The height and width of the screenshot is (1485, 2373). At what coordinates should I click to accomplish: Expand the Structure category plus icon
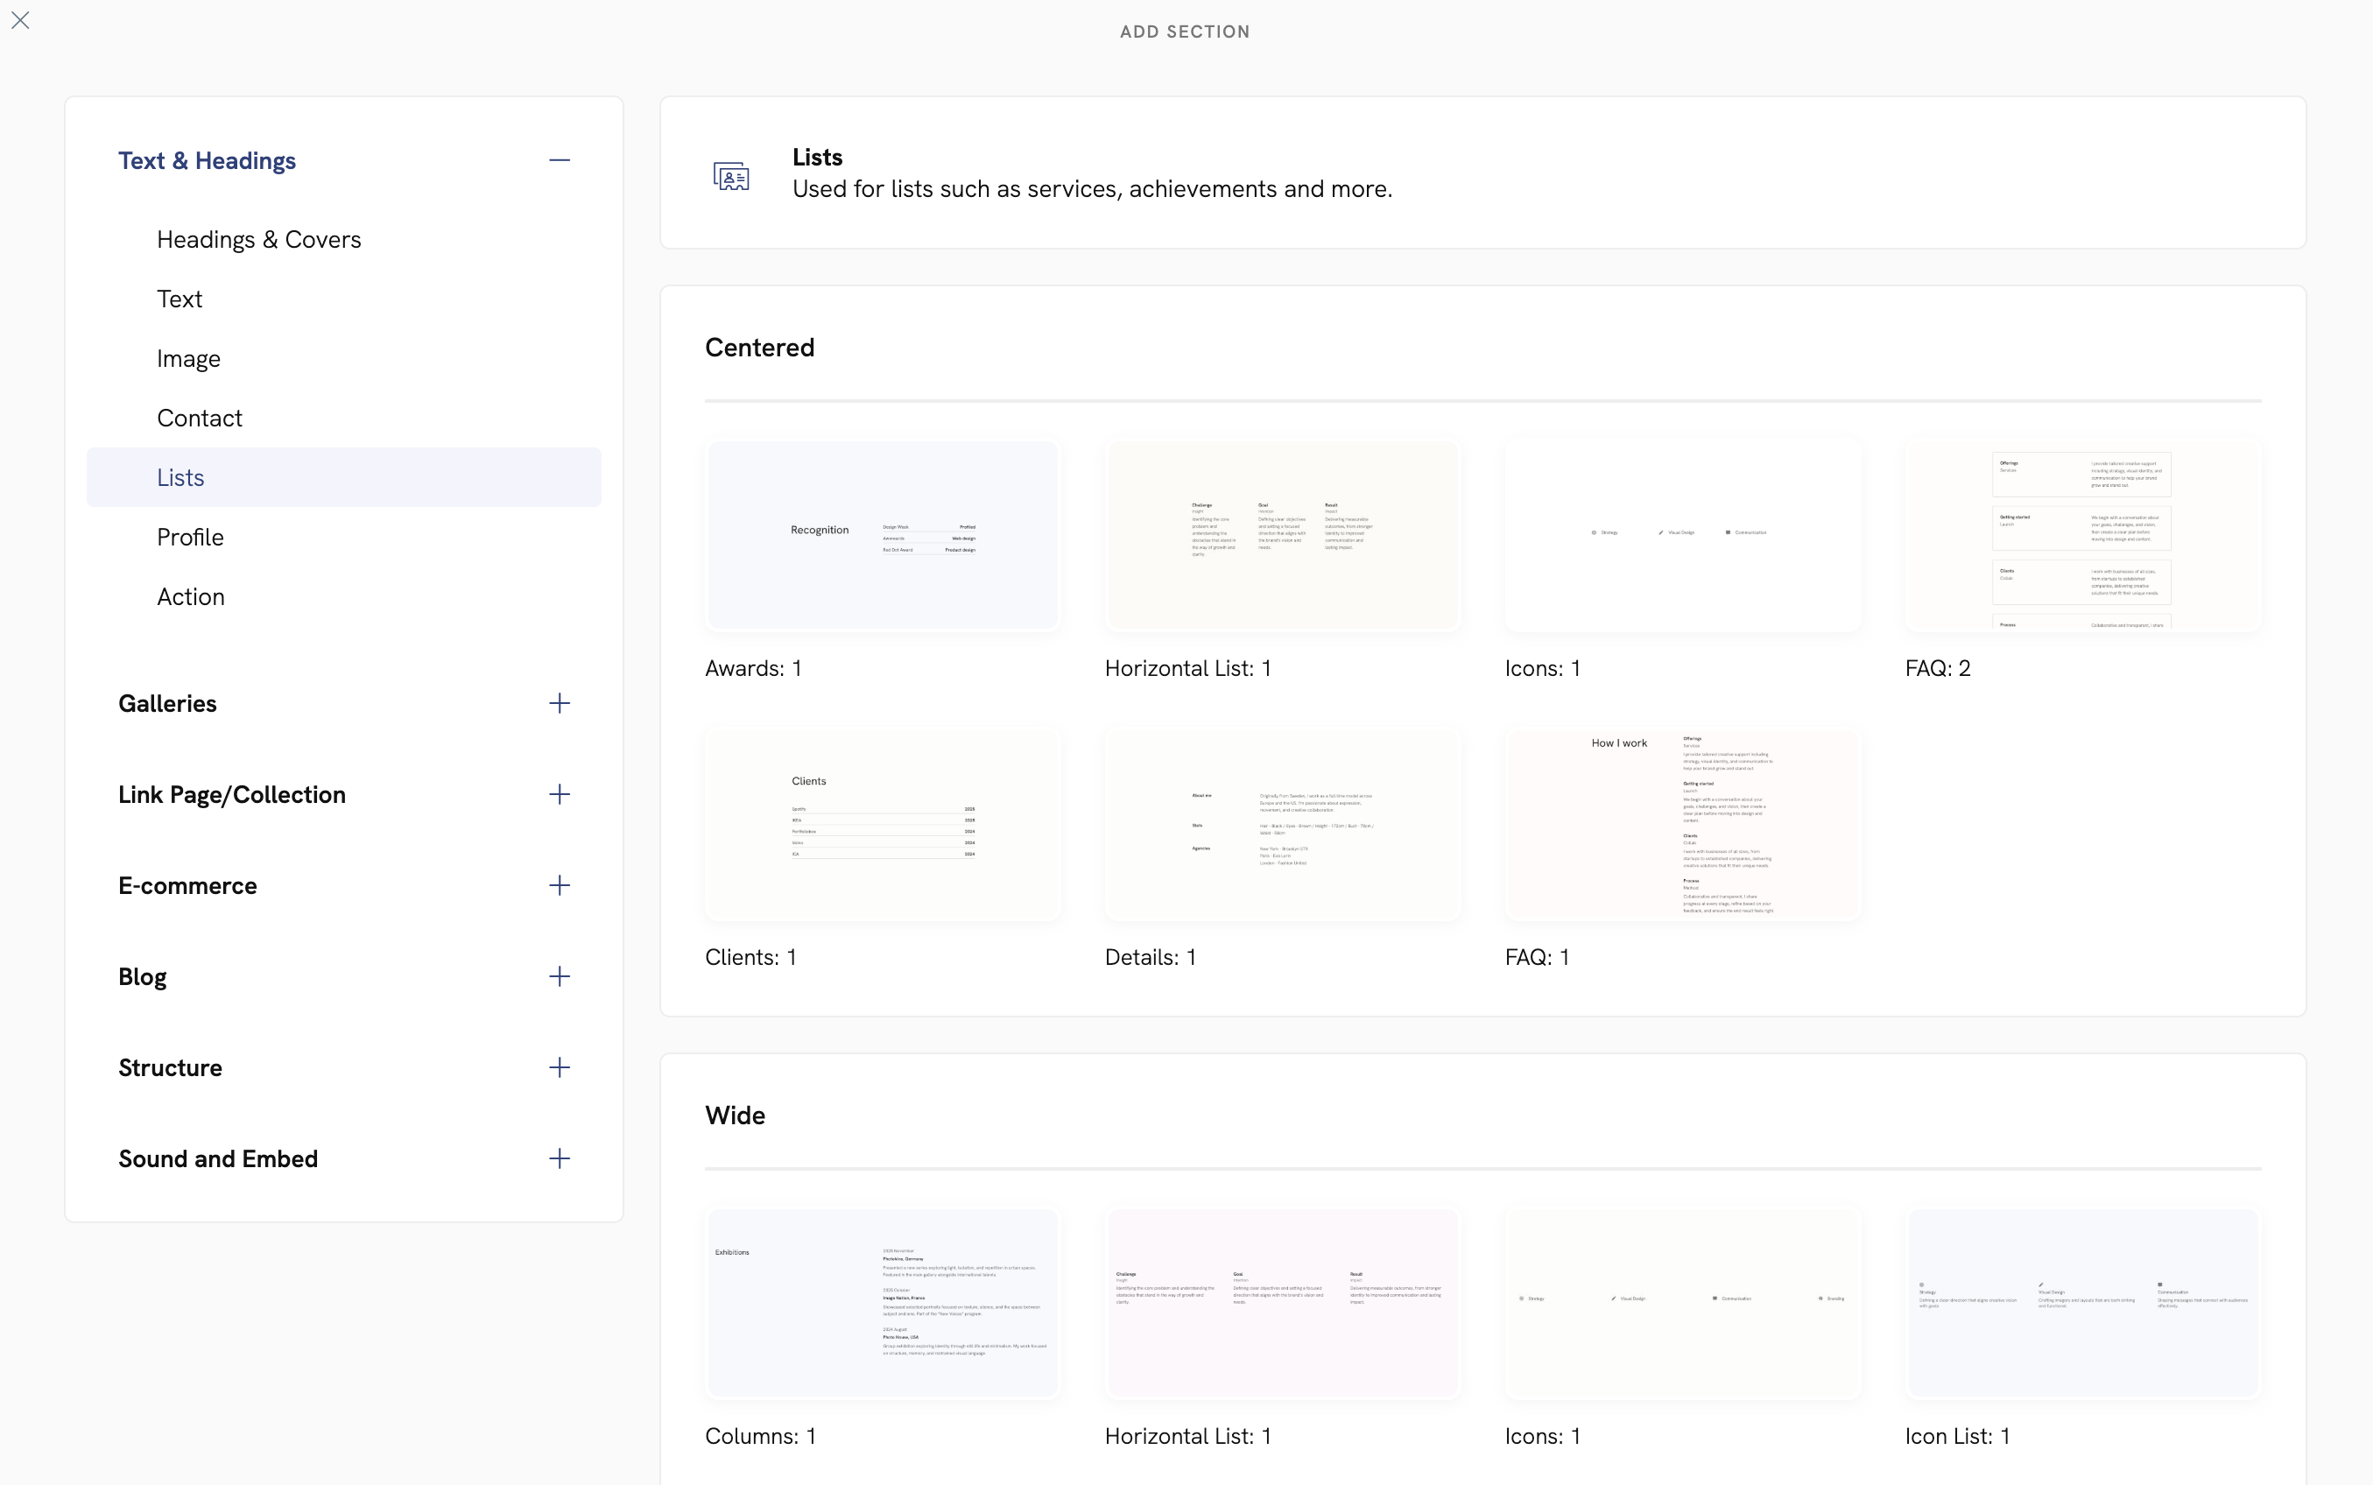[x=559, y=1067]
